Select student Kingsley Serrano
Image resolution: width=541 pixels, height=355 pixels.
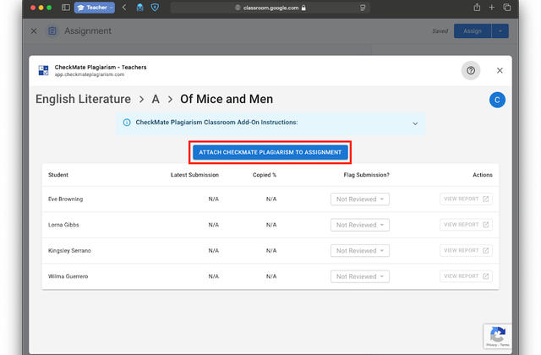69,251
